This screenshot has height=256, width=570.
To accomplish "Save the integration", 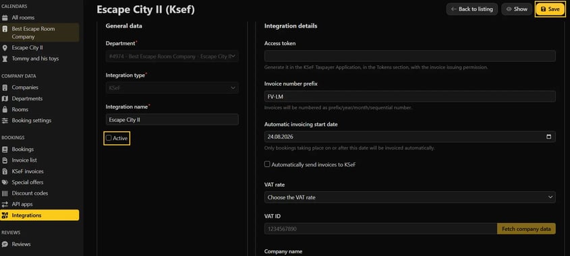I will click(550, 9).
